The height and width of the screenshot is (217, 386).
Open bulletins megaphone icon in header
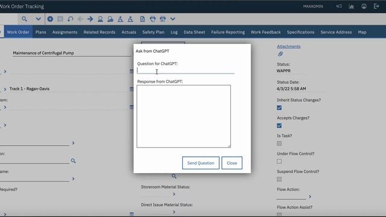pos(339,6)
